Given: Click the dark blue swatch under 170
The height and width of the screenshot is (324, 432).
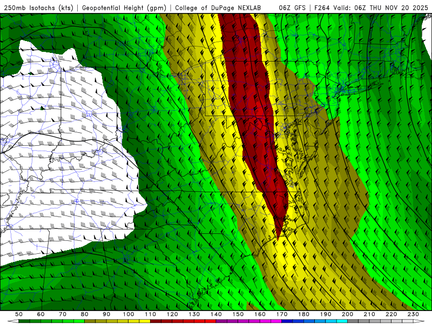Looking at the screenshot, I should coord(287,321).
